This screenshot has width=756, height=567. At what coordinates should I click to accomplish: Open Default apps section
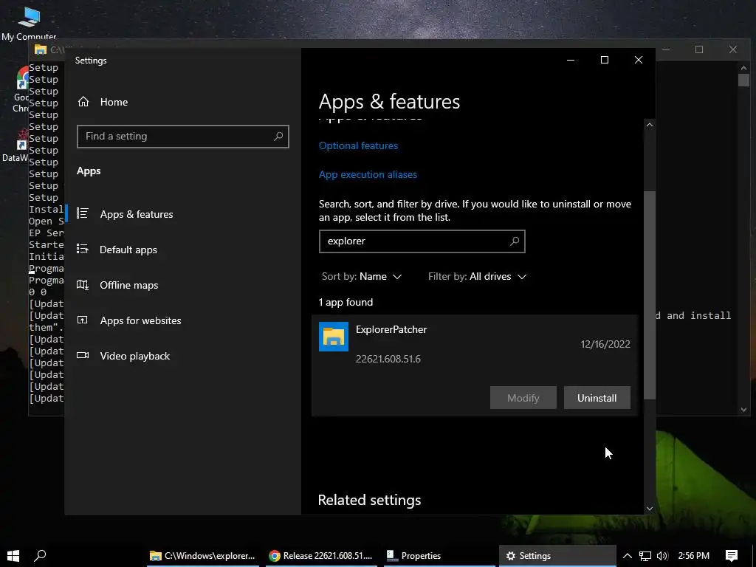pyautogui.click(x=128, y=250)
